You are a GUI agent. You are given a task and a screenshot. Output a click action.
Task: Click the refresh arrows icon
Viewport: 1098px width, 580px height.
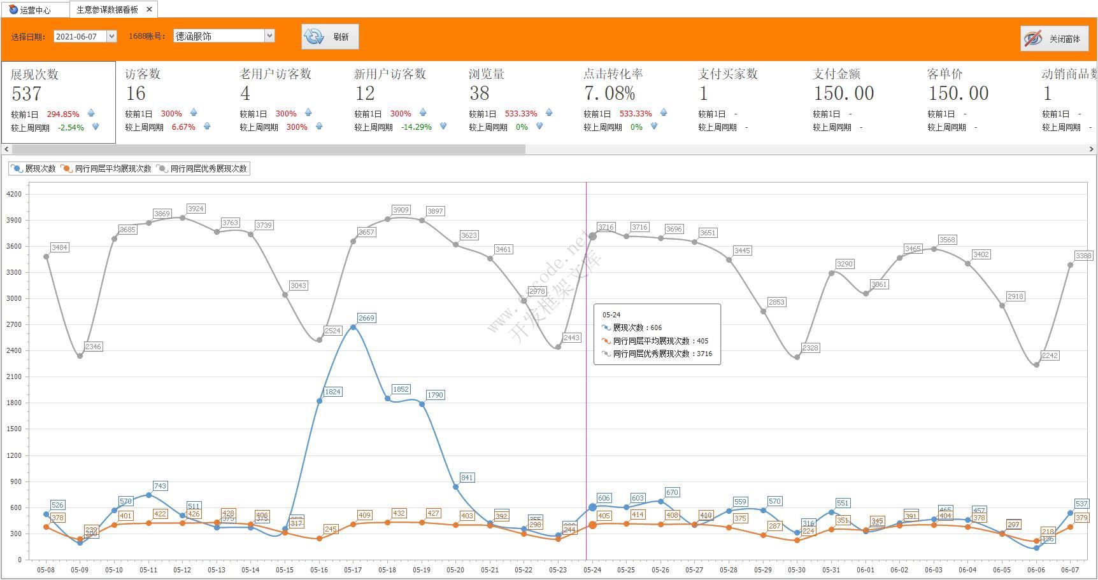pos(314,37)
